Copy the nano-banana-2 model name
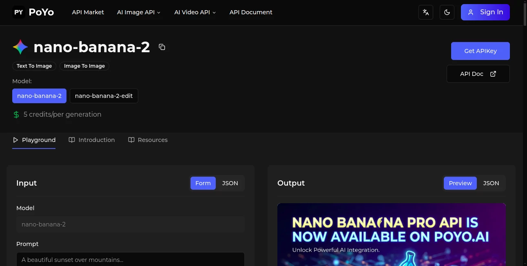 pyautogui.click(x=162, y=47)
